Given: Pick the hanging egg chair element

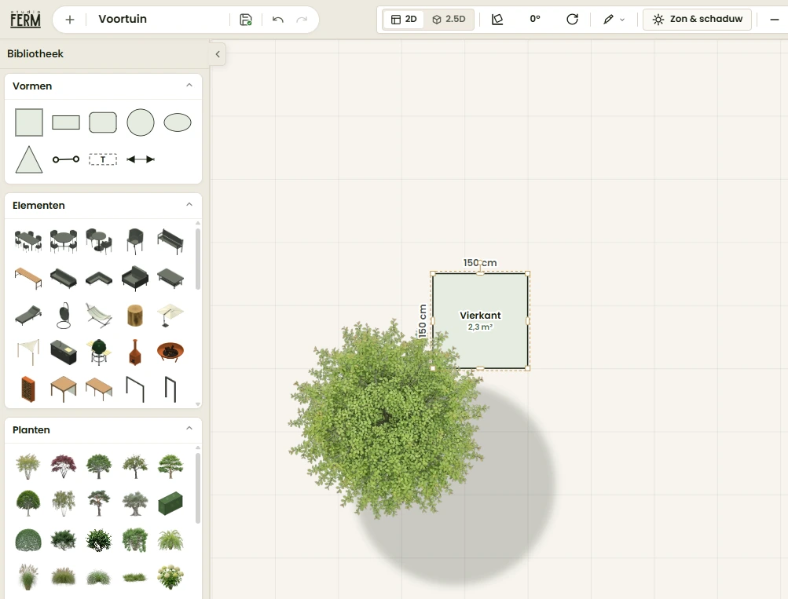Looking at the screenshot, I should pyautogui.click(x=64, y=316).
